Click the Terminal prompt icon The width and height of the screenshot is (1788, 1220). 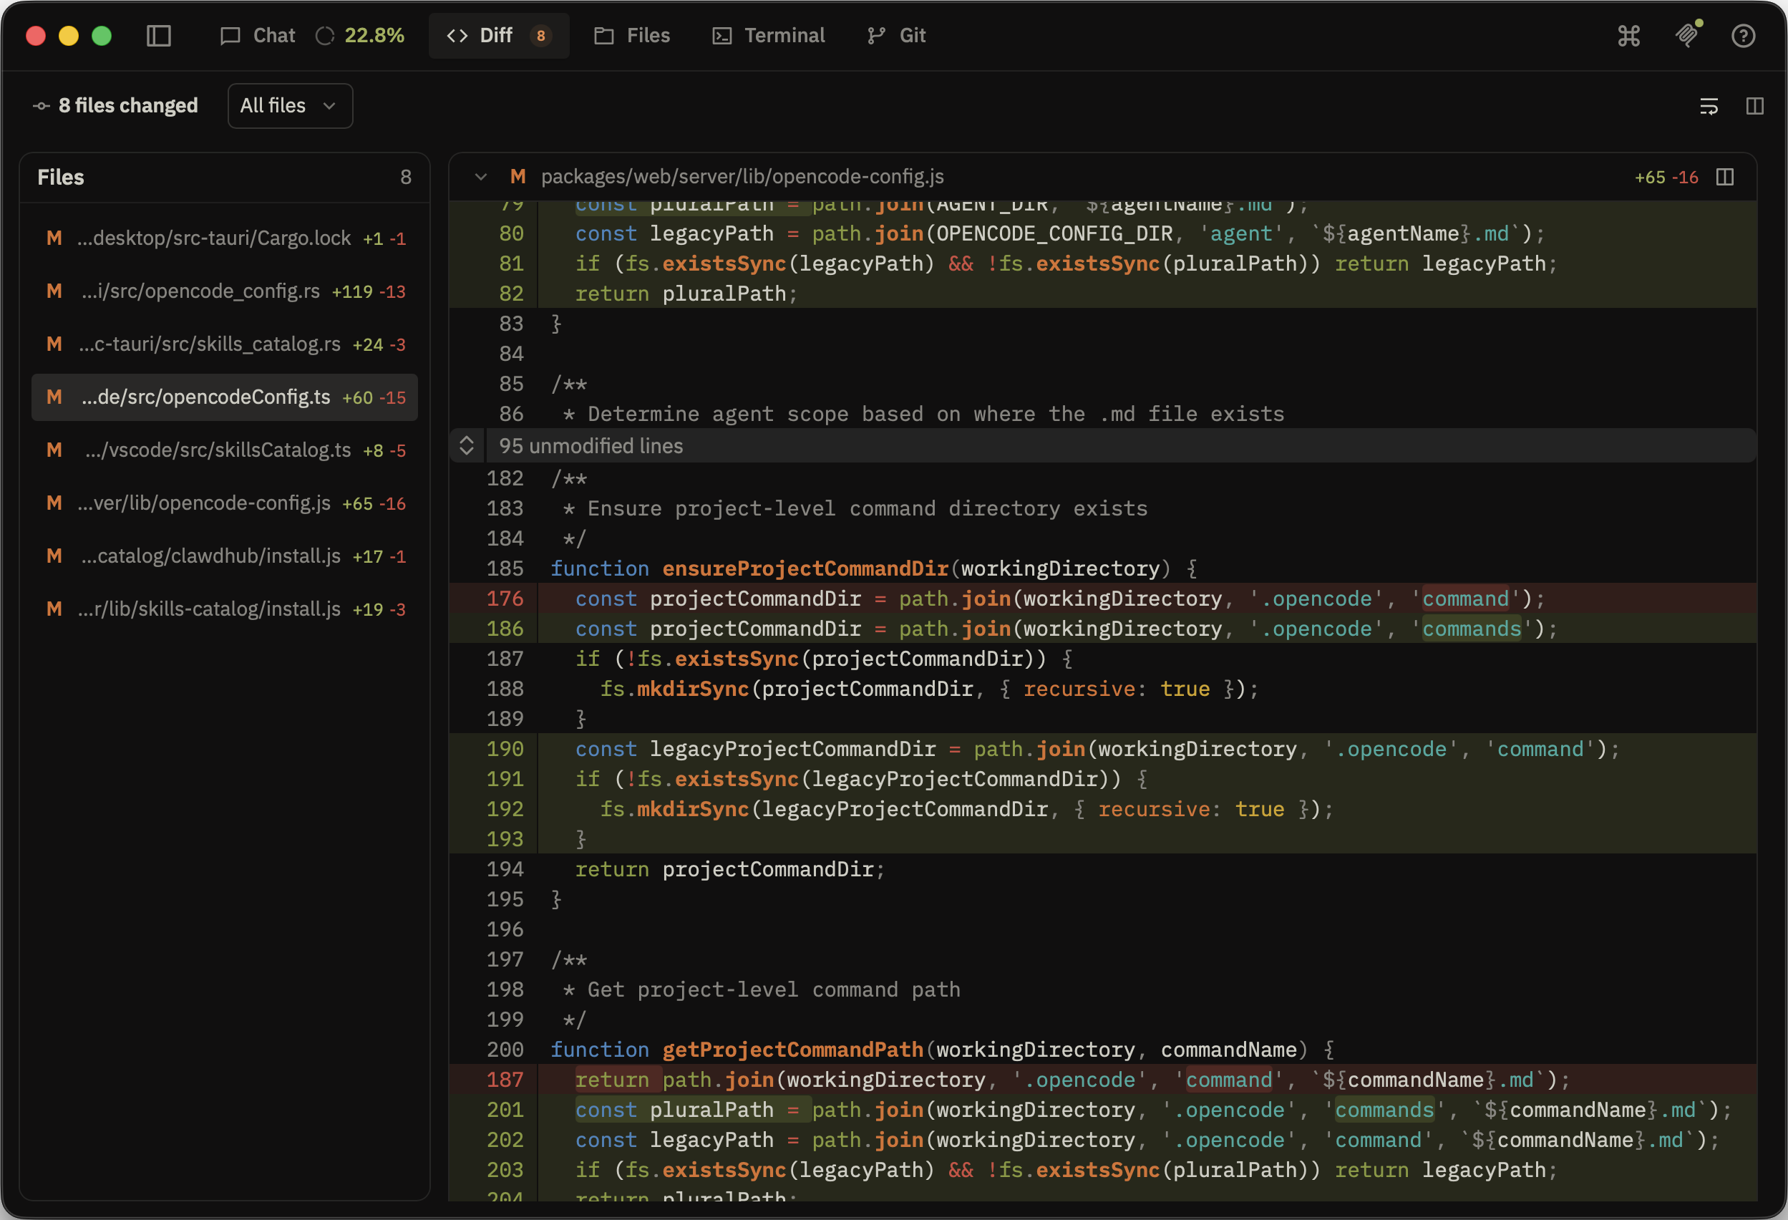721,35
